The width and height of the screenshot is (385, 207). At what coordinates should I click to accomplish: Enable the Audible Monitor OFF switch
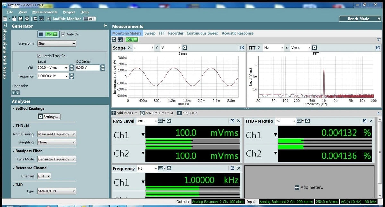coord(89,19)
